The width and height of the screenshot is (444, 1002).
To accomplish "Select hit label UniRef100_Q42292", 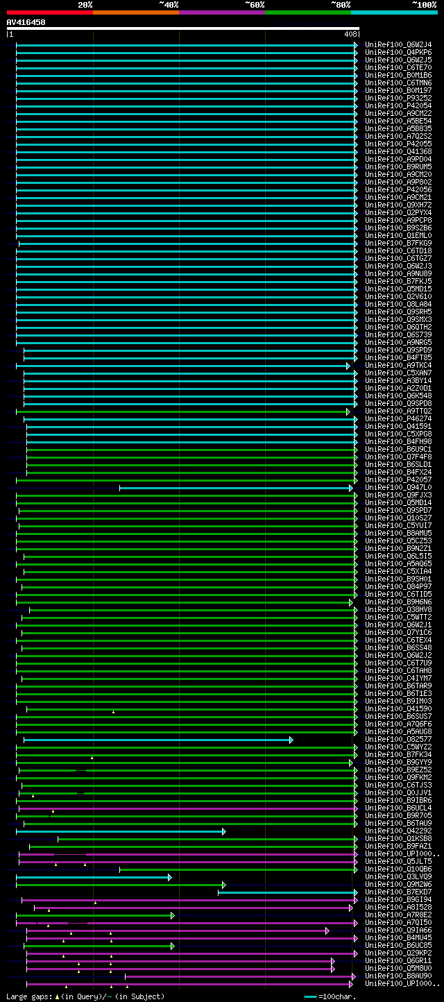I will (x=398, y=831).
